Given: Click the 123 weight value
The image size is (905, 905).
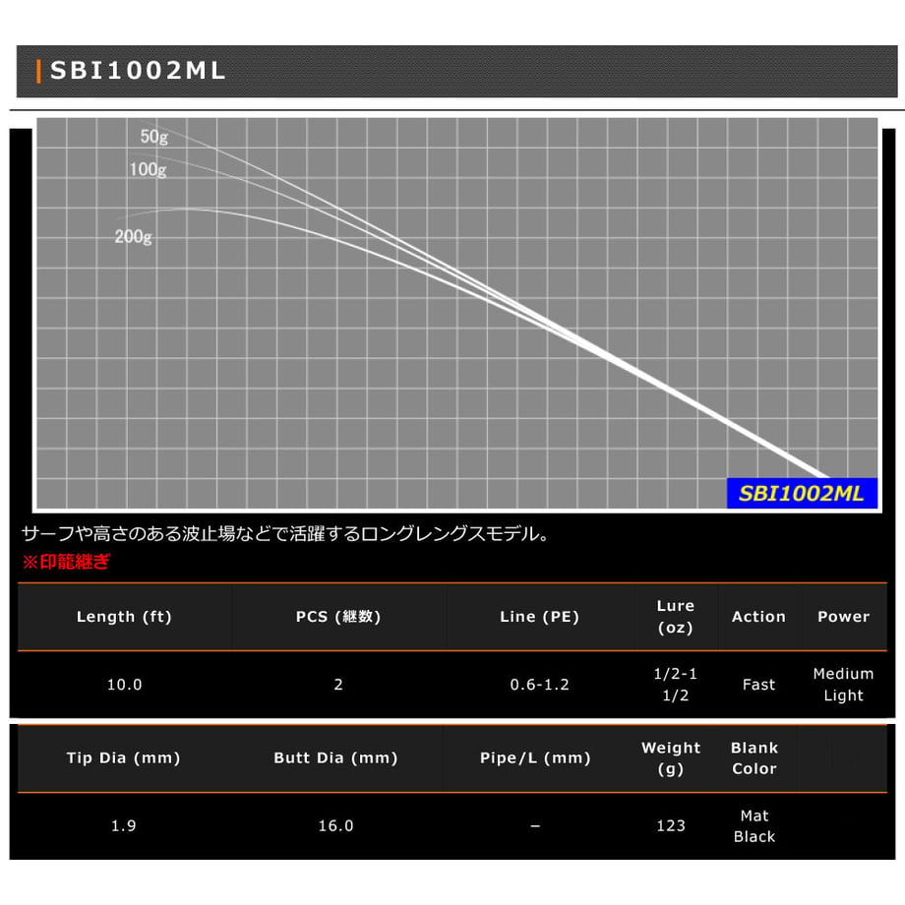Looking at the screenshot, I should coord(671,826).
